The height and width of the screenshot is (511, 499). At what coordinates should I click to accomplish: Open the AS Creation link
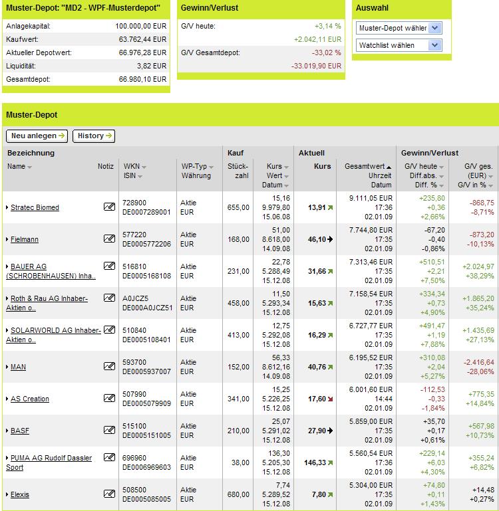click(x=30, y=399)
